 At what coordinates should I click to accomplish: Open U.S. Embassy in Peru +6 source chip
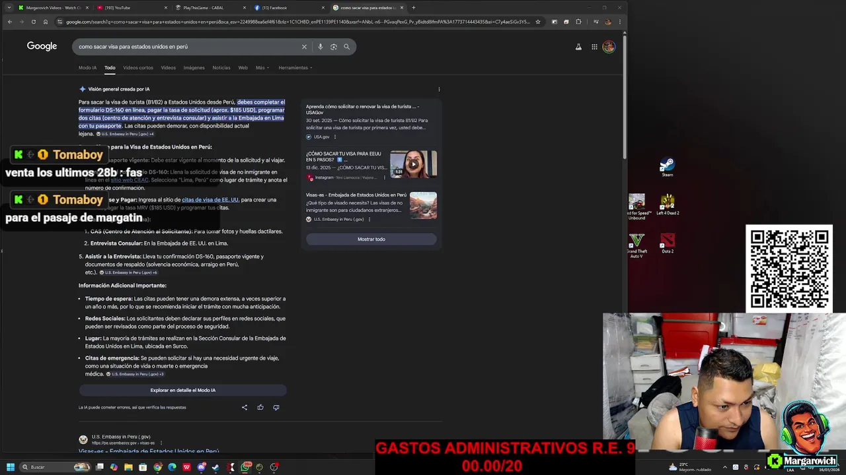[x=128, y=272]
